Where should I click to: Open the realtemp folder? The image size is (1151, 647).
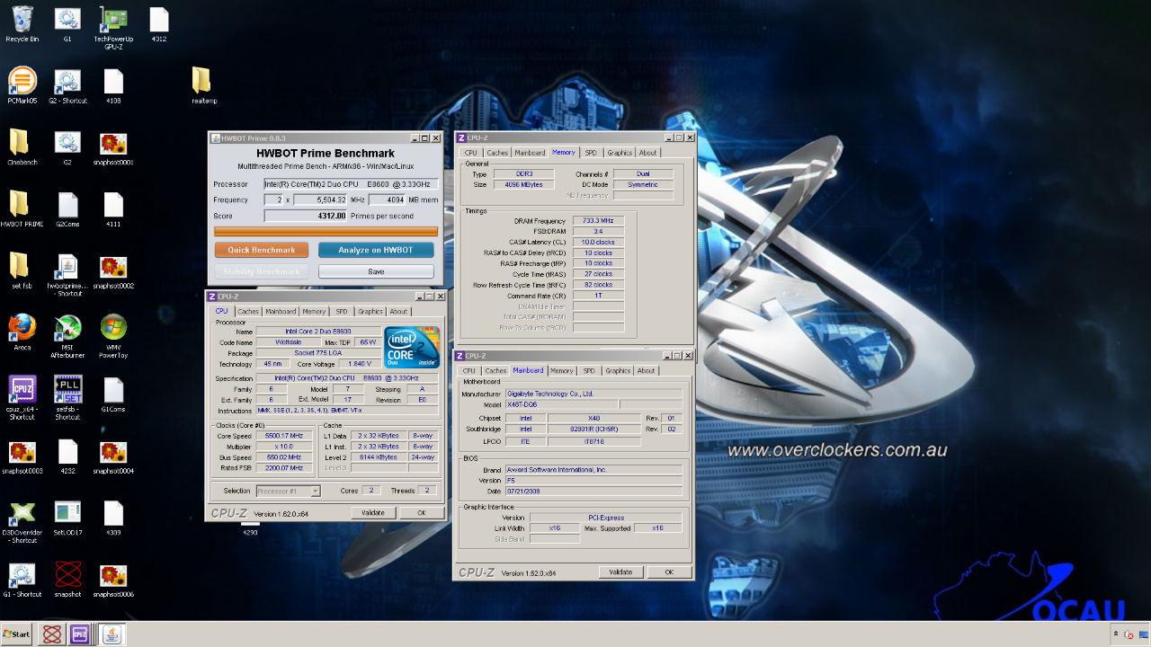[x=204, y=86]
